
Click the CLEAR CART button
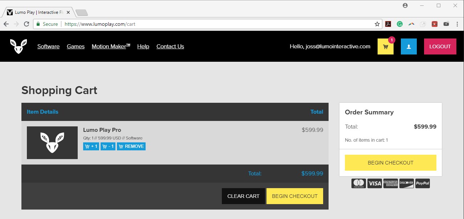point(243,196)
